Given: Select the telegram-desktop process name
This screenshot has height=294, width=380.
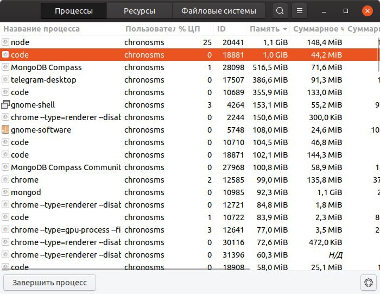Looking at the screenshot, I should pyautogui.click(x=43, y=80).
